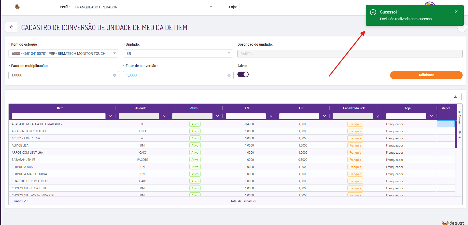Click the table vertical scrollbar

456,134
